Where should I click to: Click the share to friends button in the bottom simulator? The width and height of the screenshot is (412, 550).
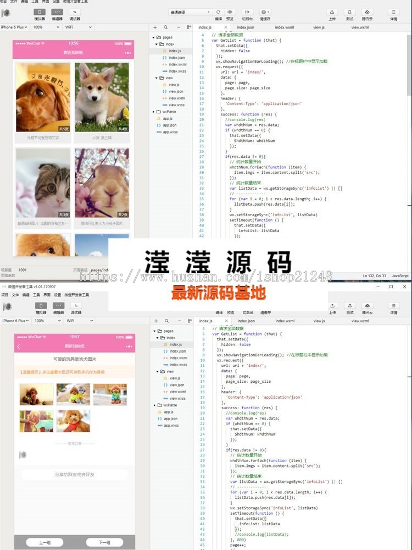(75, 474)
